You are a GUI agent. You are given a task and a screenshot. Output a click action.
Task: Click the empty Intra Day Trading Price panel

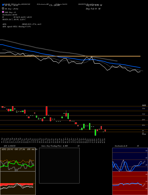(59, 165)
